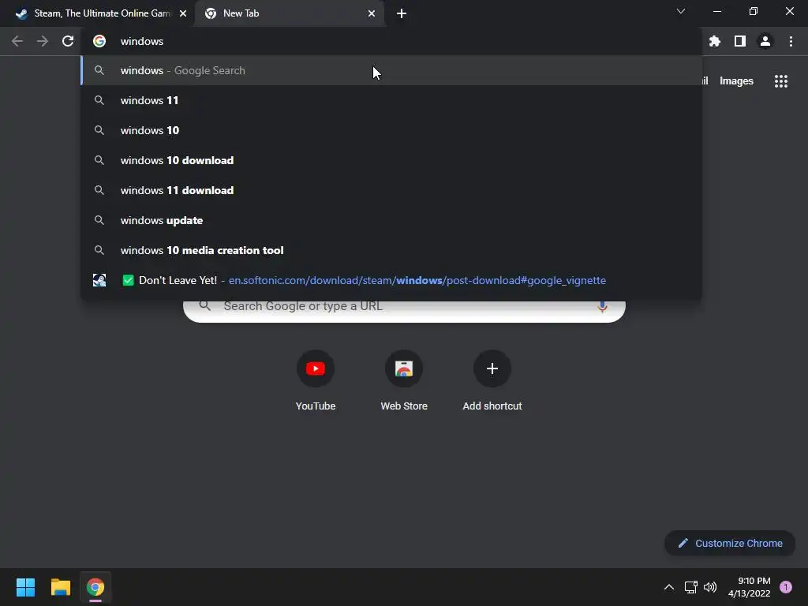This screenshot has height=606, width=808.
Task: Open the Web Store shortcut
Action: (x=404, y=368)
